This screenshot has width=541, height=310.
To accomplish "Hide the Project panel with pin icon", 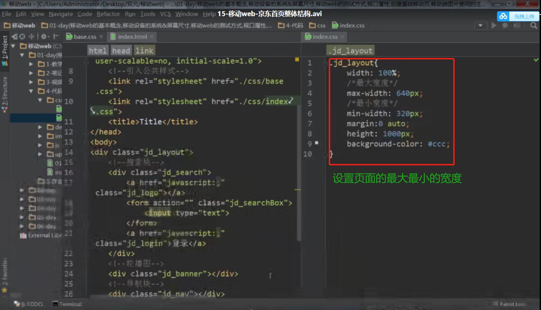I will (x=56, y=36).
